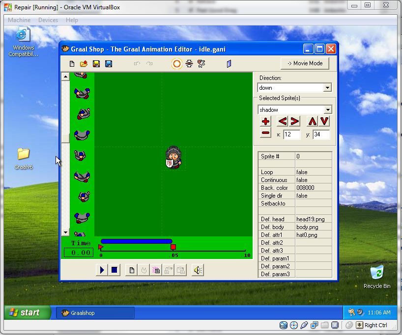
Task: Toggle the Single dir property value
Action: coord(313,196)
